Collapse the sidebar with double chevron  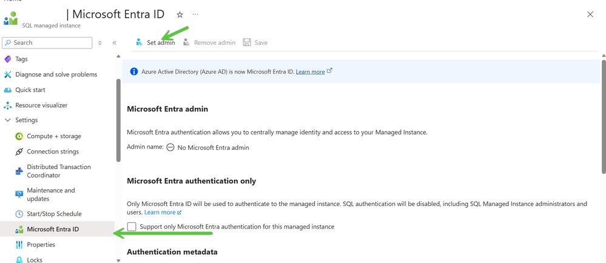tap(115, 43)
